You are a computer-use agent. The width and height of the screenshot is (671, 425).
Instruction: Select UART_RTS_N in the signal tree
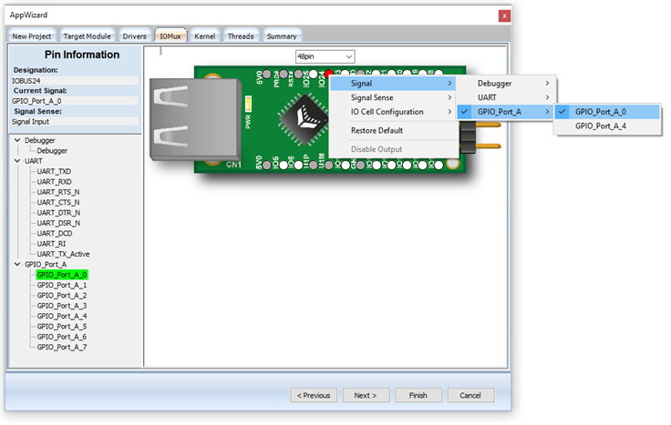pyautogui.click(x=58, y=192)
